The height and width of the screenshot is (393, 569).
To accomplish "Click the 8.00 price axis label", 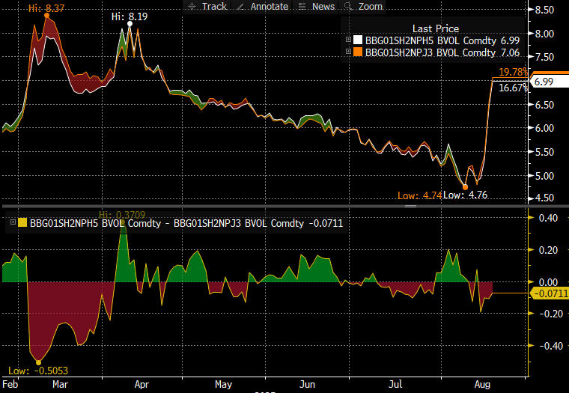I will click(x=545, y=34).
